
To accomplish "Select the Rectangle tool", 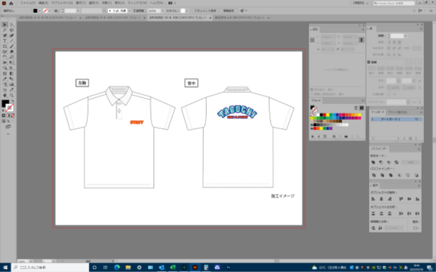I will (4, 46).
